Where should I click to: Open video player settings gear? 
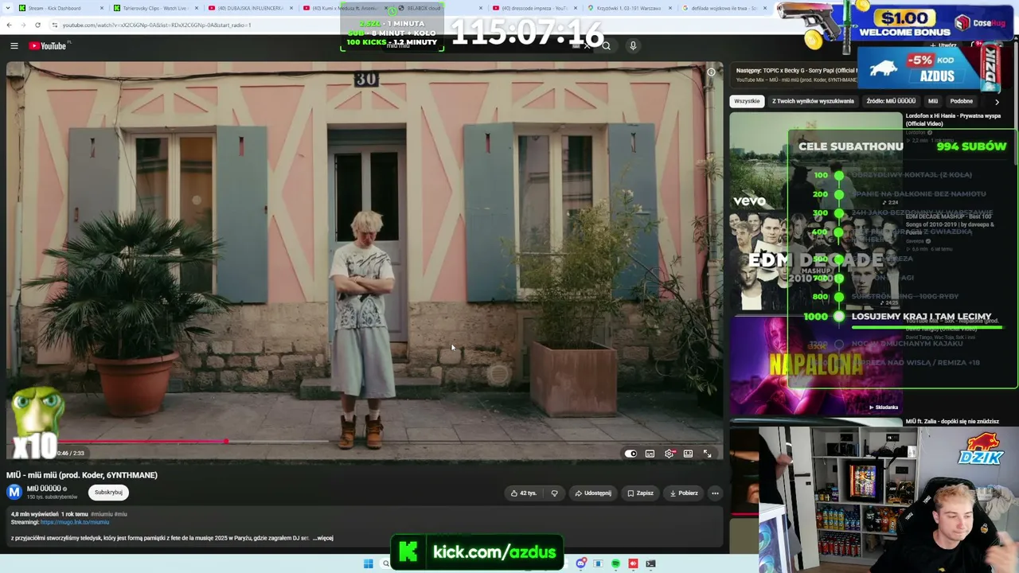tap(669, 454)
